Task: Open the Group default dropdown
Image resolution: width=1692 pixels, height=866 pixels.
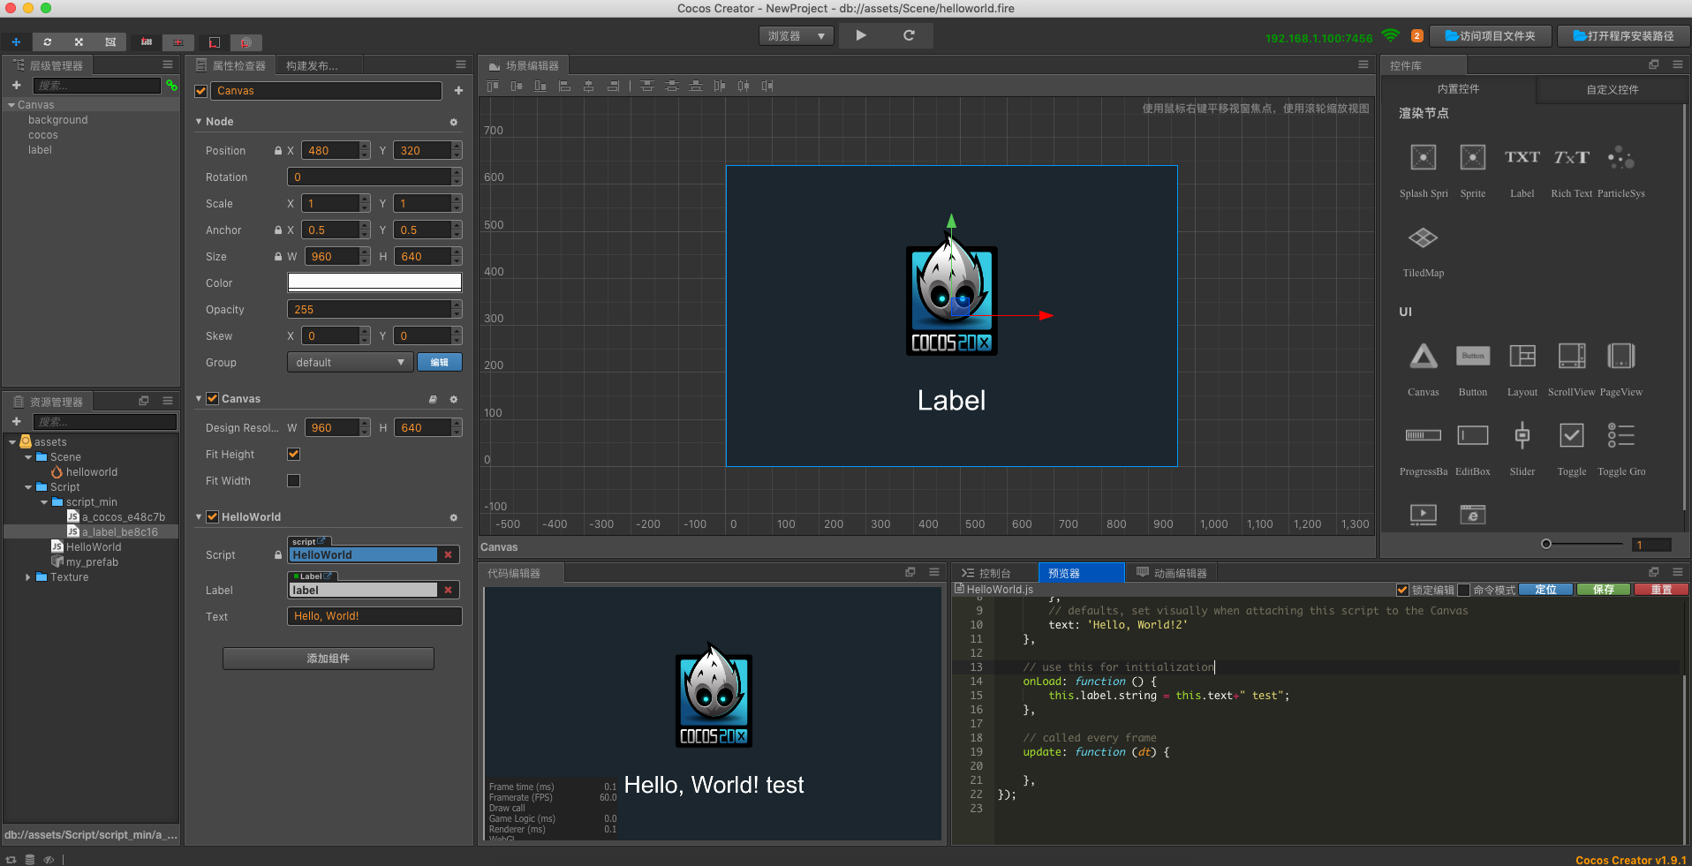Action: tap(350, 363)
